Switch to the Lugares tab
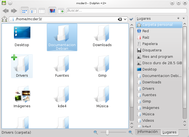Image resolution: width=189 pixels, height=137 pixels. [169, 132]
